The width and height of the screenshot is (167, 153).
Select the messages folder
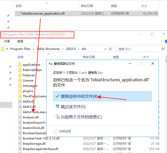[30, 86]
